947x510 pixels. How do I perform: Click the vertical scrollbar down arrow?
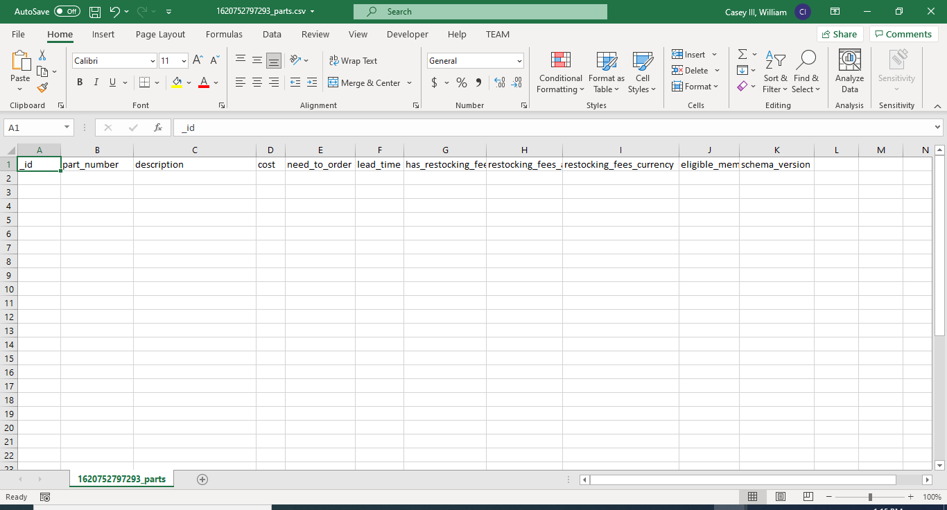pyautogui.click(x=939, y=465)
